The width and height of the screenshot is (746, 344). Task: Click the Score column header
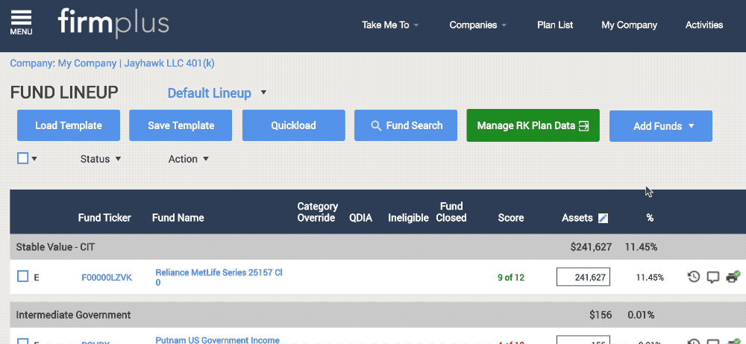tap(511, 218)
